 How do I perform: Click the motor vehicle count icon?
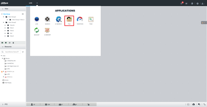pos(61,104)
